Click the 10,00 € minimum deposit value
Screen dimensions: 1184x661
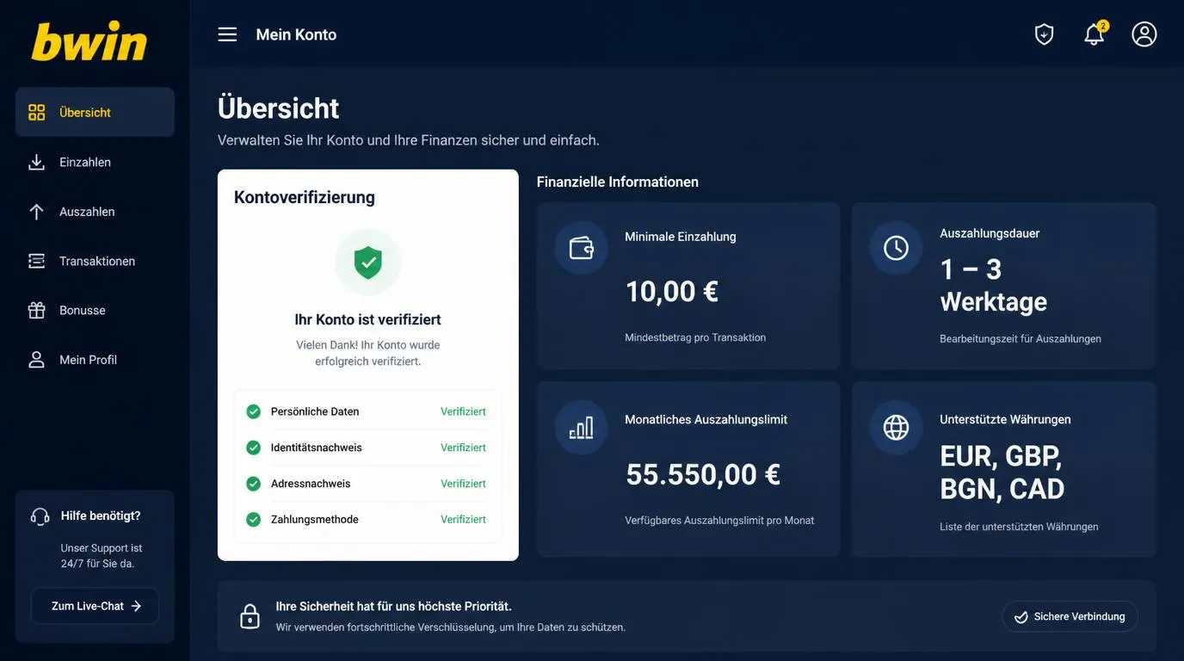671,292
